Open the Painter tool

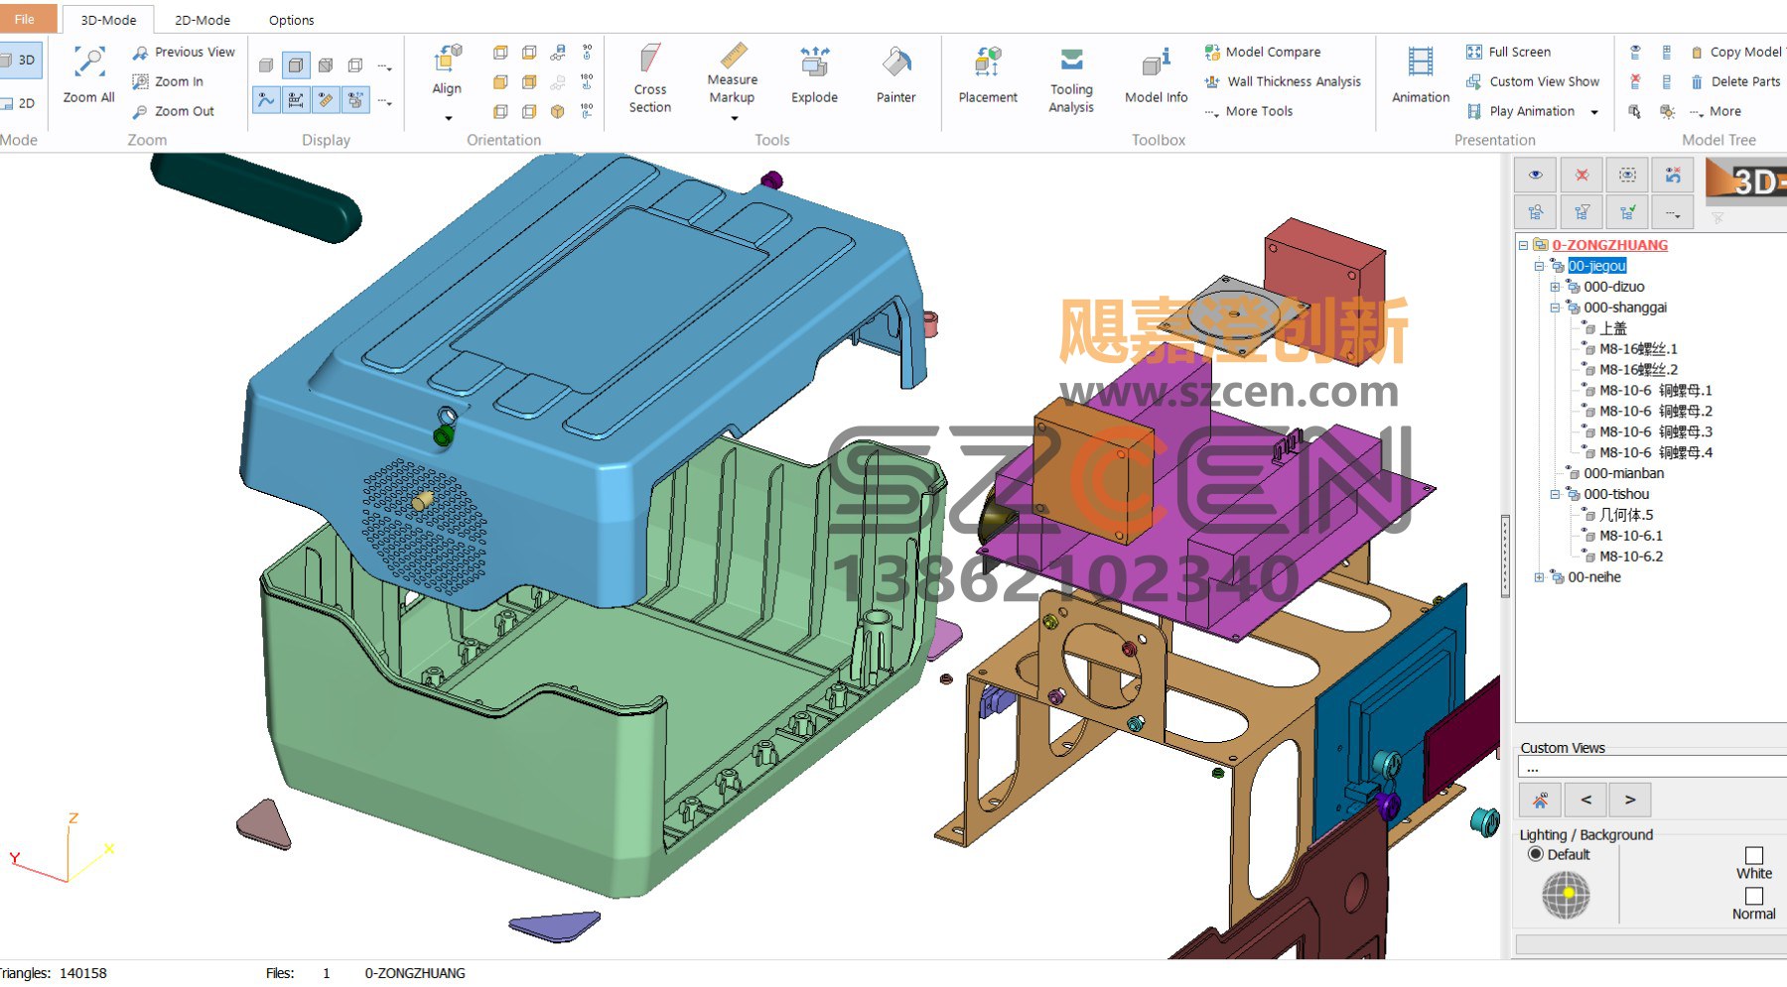895,75
